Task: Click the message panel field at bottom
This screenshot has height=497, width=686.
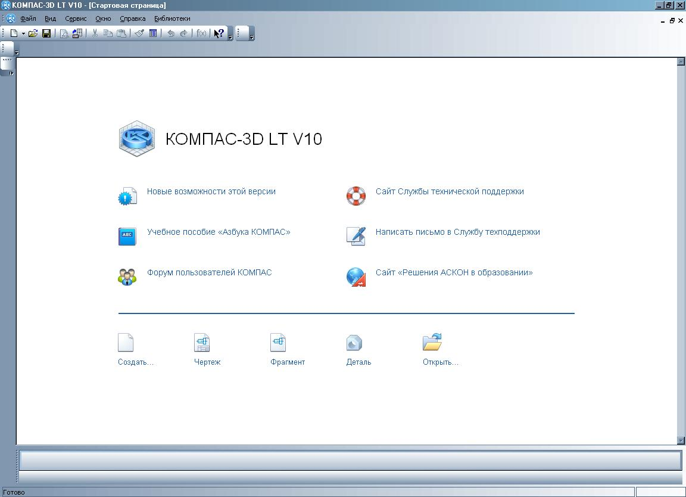Action: coord(350,460)
